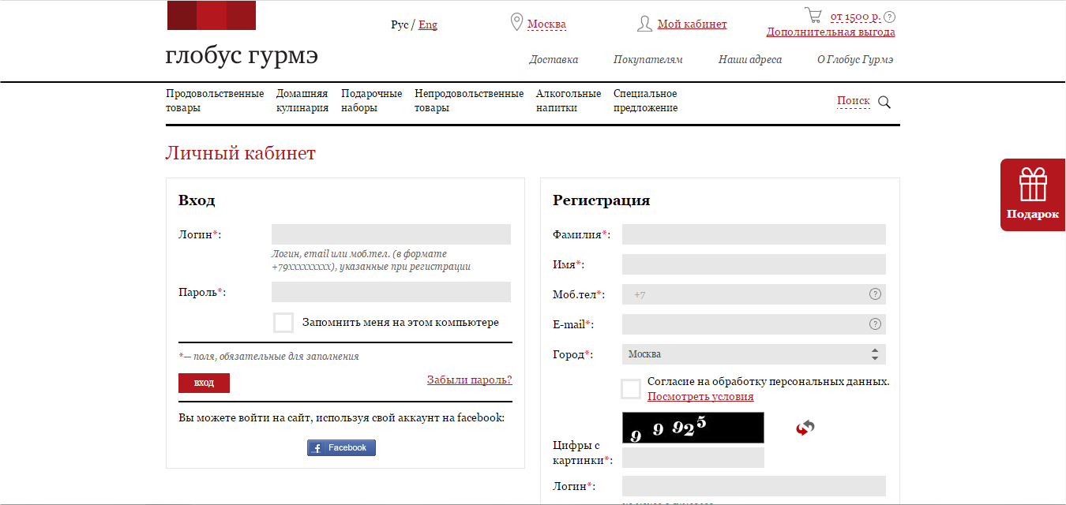Image resolution: width=1066 pixels, height=505 pixels.
Task: Open the Подарочные наборы menu
Action: point(372,101)
